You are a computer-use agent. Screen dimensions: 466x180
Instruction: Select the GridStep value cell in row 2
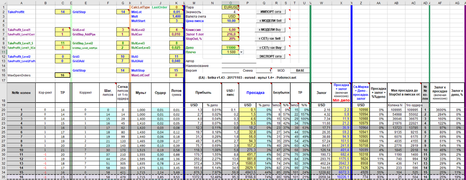coord(123,12)
